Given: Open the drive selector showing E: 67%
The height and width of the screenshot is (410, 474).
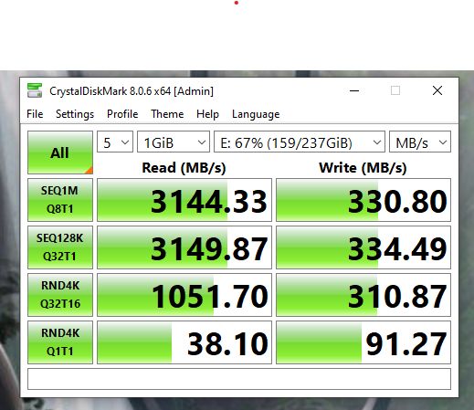Looking at the screenshot, I should [300, 142].
